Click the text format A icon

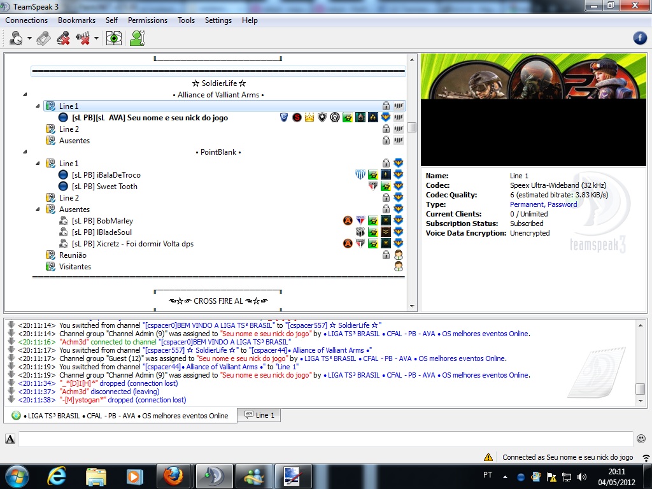click(10, 439)
